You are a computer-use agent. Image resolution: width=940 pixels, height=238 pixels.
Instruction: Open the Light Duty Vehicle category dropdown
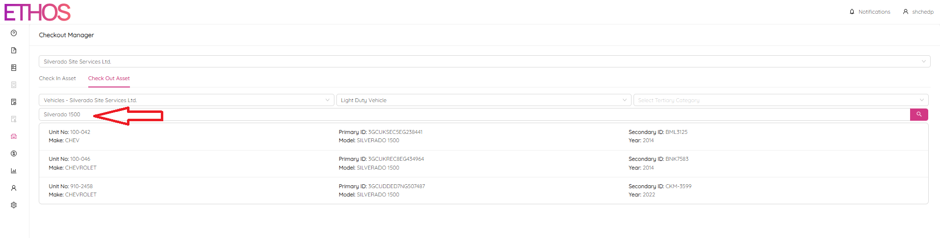pos(483,100)
